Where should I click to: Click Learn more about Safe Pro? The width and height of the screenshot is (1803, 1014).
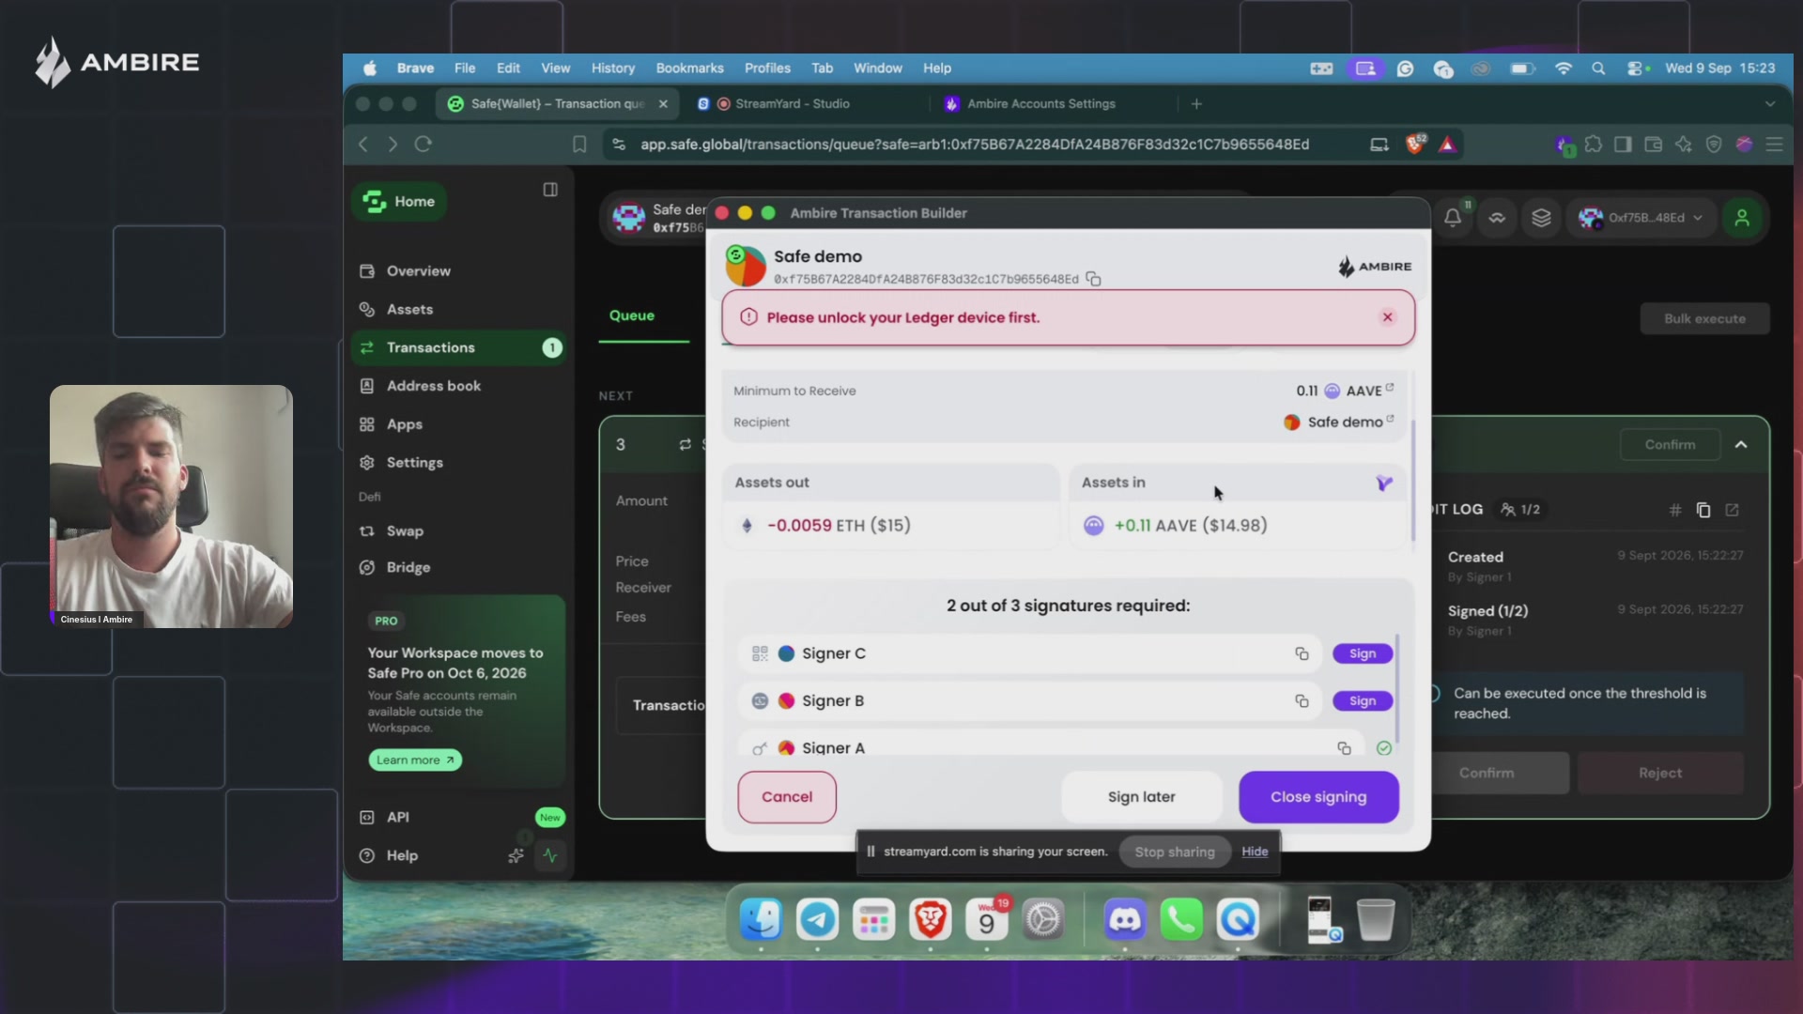pyautogui.click(x=415, y=760)
